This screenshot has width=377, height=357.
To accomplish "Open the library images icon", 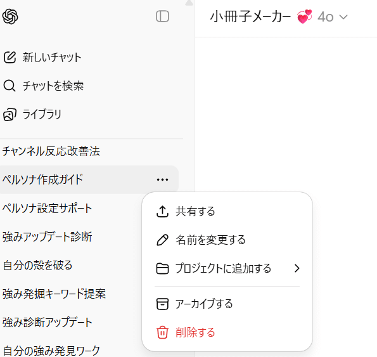I will (x=10, y=114).
